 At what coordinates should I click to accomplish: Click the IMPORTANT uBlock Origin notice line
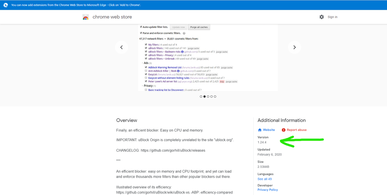tap(175, 140)
